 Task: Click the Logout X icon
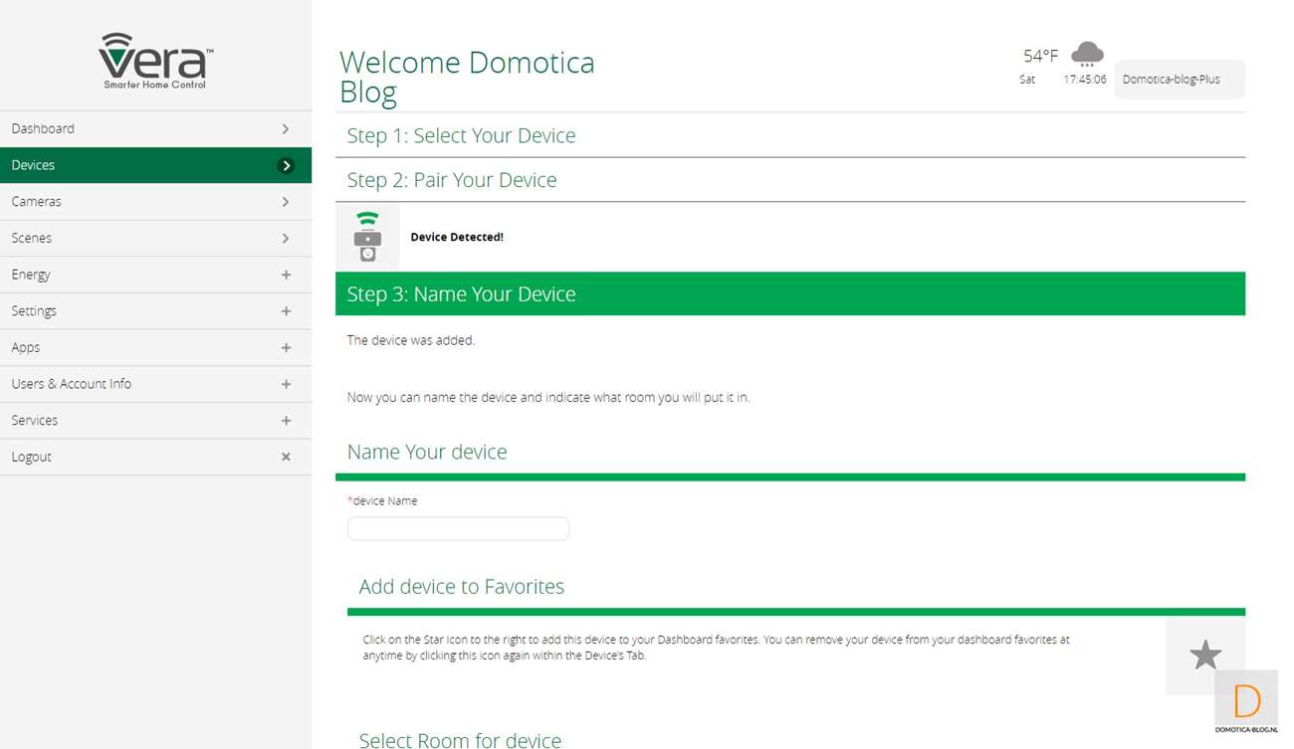pyautogui.click(x=286, y=457)
